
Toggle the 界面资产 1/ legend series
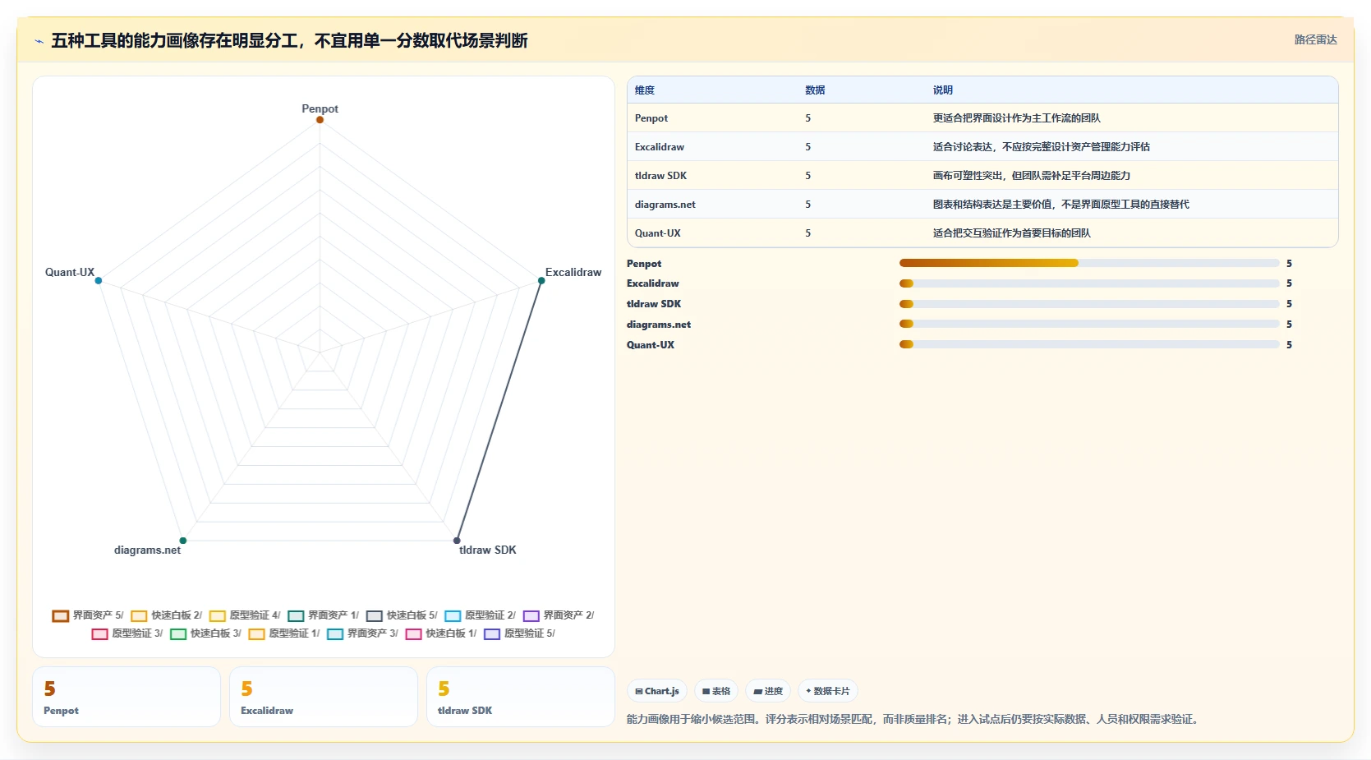(x=323, y=615)
